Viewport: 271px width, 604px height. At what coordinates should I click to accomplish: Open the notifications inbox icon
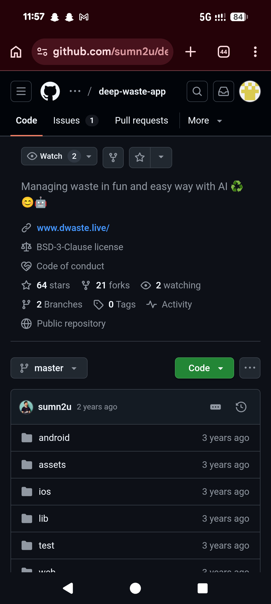223,91
